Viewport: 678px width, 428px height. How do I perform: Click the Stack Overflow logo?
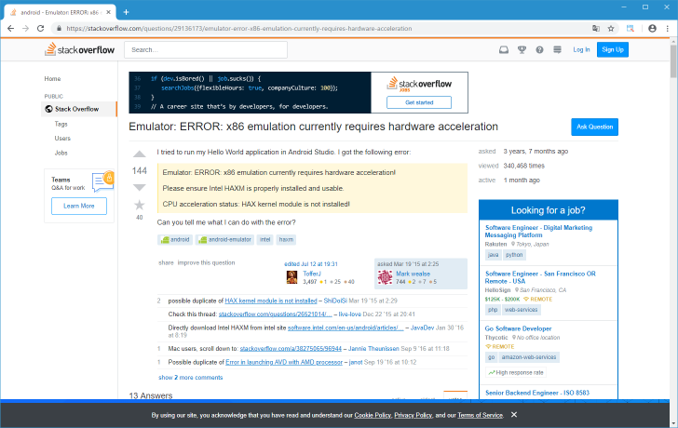point(79,49)
